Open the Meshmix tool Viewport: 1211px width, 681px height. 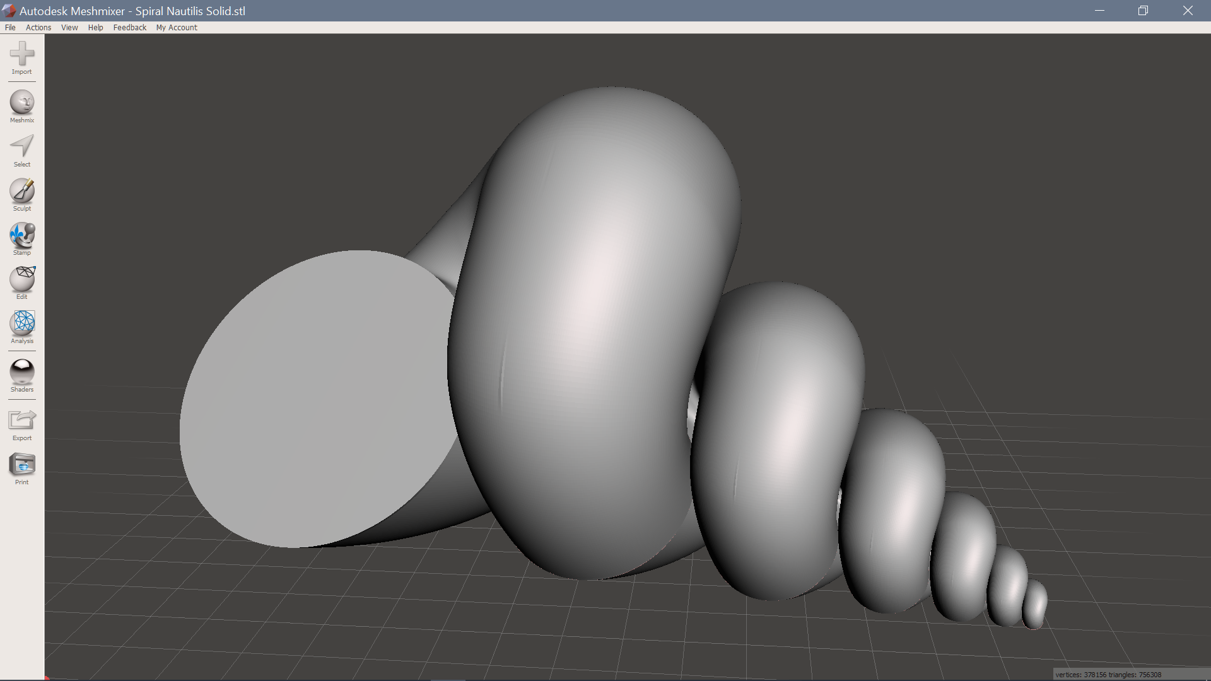pyautogui.click(x=22, y=102)
